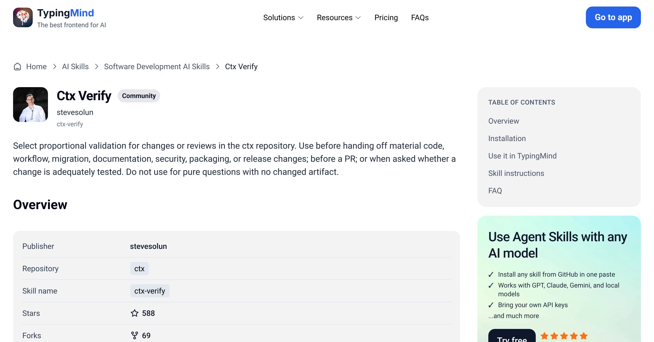Click the TABLE OF CONTENTS heading

tap(522, 102)
